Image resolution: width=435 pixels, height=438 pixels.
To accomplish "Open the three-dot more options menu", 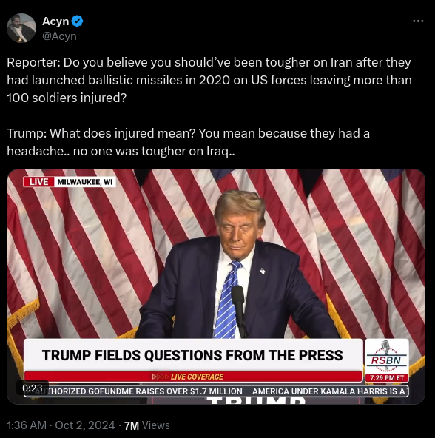I will click(418, 21).
